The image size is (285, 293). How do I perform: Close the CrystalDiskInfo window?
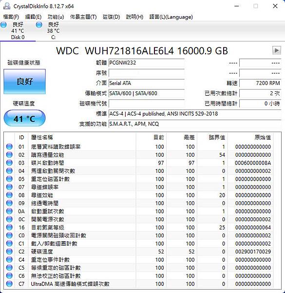click(275, 6)
